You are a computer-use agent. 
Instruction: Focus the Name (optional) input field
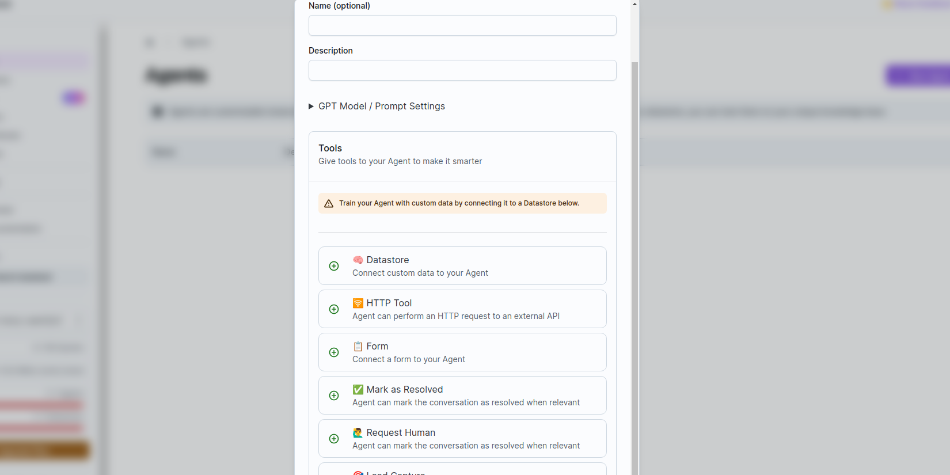[462, 25]
